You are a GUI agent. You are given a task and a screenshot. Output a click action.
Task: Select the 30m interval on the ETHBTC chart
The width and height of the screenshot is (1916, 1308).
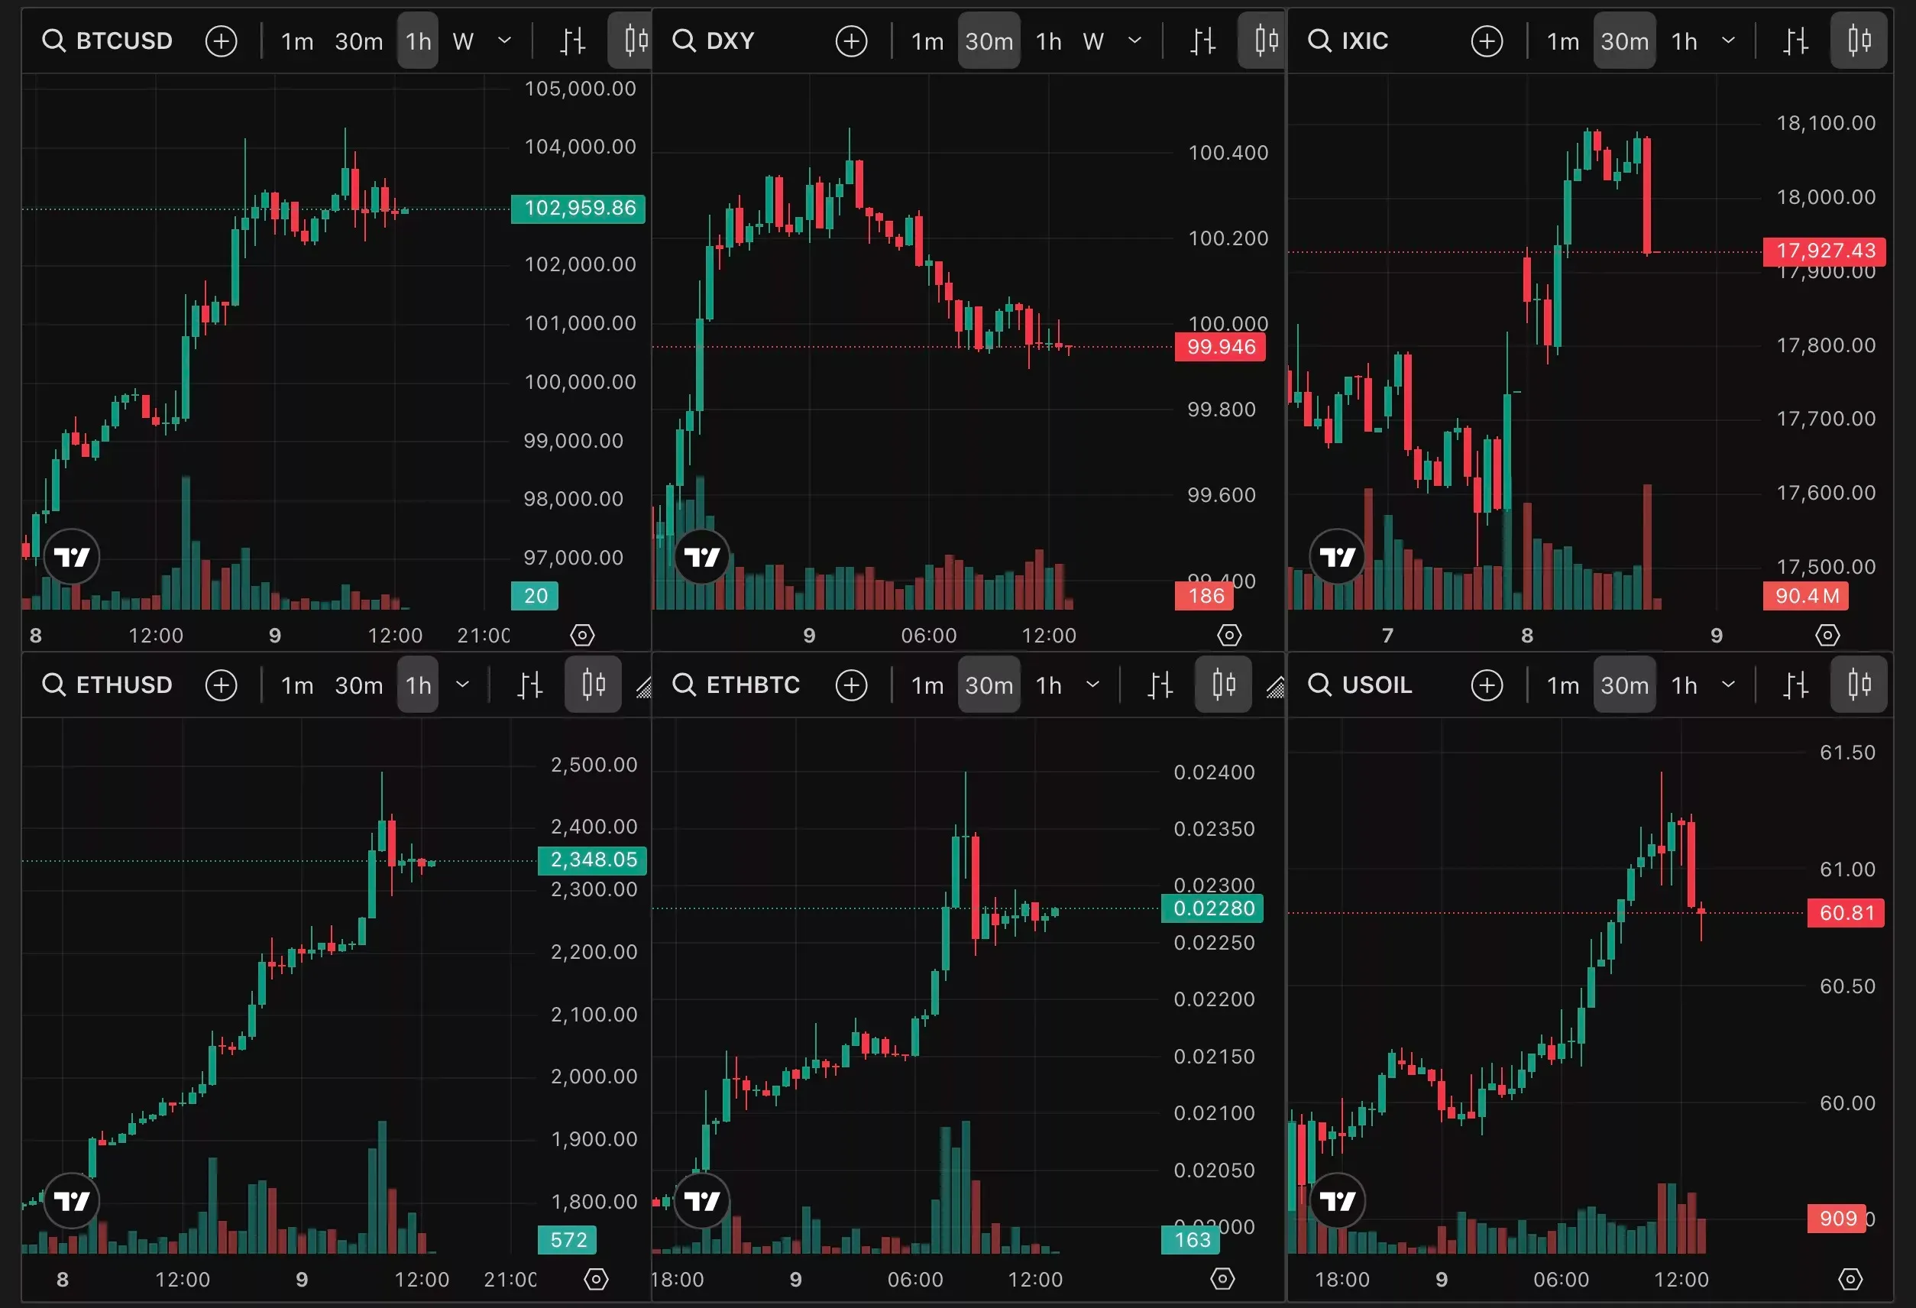[x=989, y=685]
